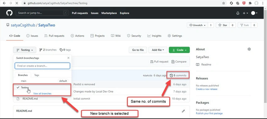Image resolution: width=267 pixels, height=119 pixels.
Task: Open View all branches link
Action: tap(42, 93)
